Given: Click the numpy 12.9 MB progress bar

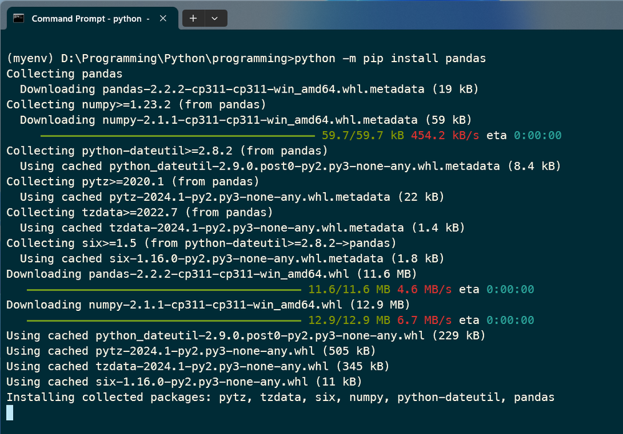Looking at the screenshot, I should click(x=164, y=321).
